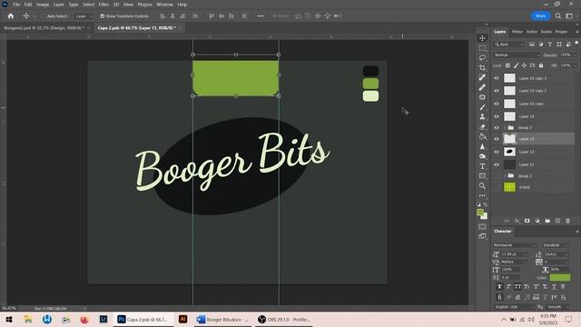Click the add layer style fx icon
Viewport: 581px width, 327px height.
pos(517,221)
